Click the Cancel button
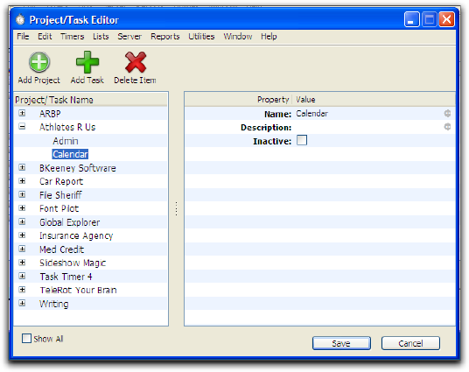This screenshot has width=469, height=372. [410, 343]
